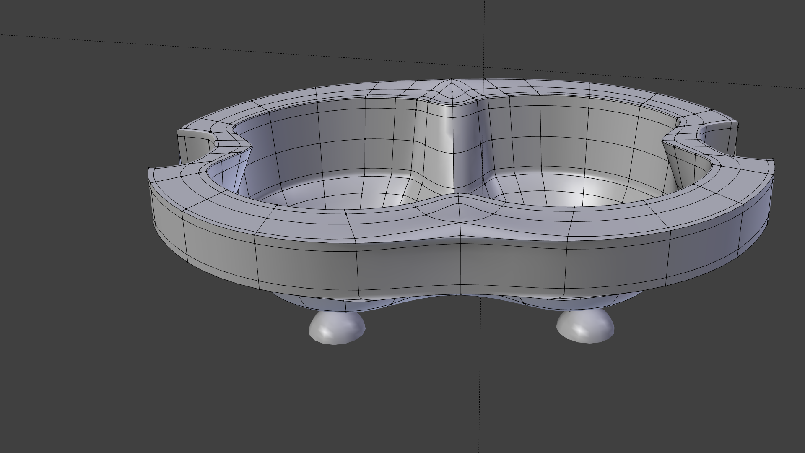The image size is (805, 453).
Task: Select the far-right corner vertex of the rim
Action: (773, 159)
